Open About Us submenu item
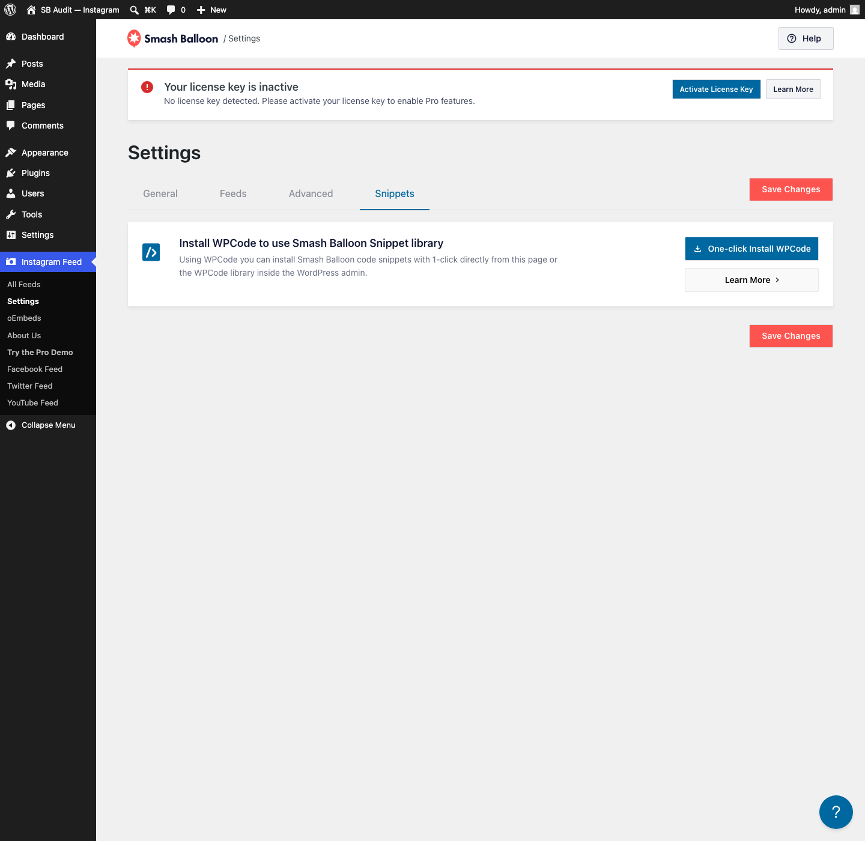Screen dimensions: 865x841 (x=24, y=335)
